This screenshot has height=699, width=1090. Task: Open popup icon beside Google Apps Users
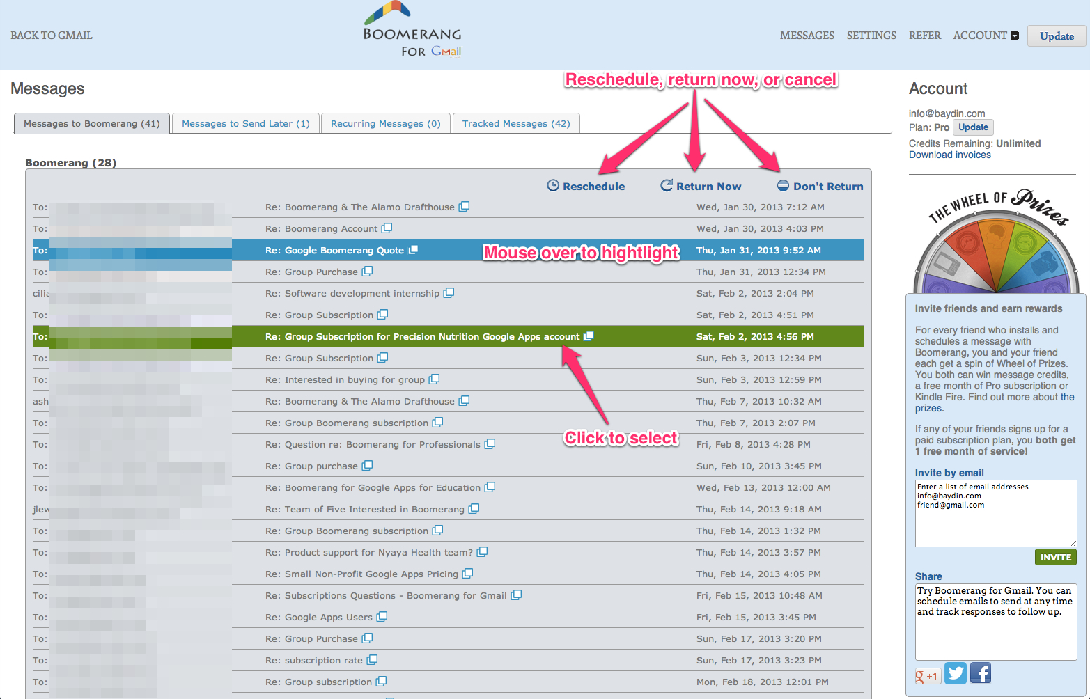point(382,617)
